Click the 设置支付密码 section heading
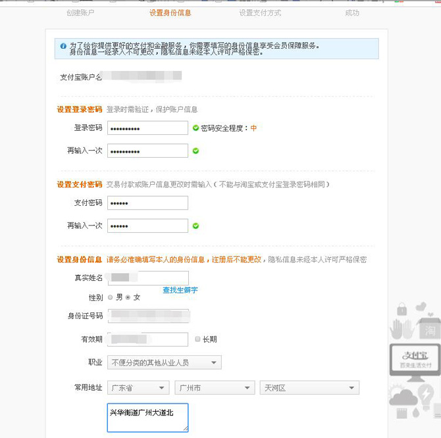This screenshot has width=441, height=438. [79, 184]
